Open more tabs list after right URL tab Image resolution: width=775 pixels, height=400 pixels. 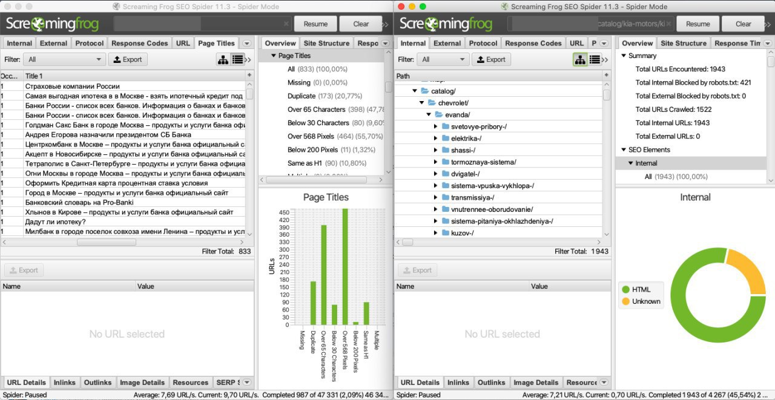(x=604, y=44)
